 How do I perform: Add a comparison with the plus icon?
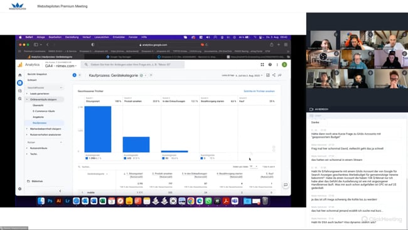coord(80,75)
